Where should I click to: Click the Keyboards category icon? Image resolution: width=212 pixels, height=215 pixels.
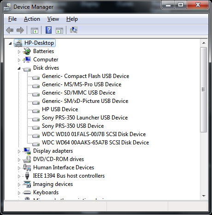coord(27,192)
